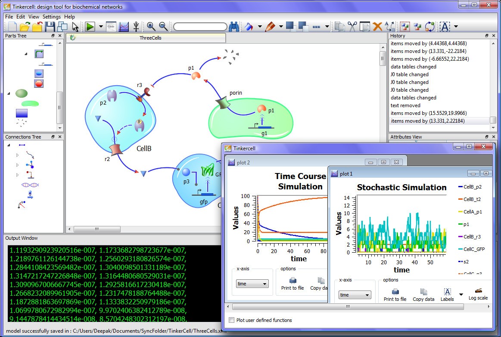Click the Zoom In magnifier icon

151,26
